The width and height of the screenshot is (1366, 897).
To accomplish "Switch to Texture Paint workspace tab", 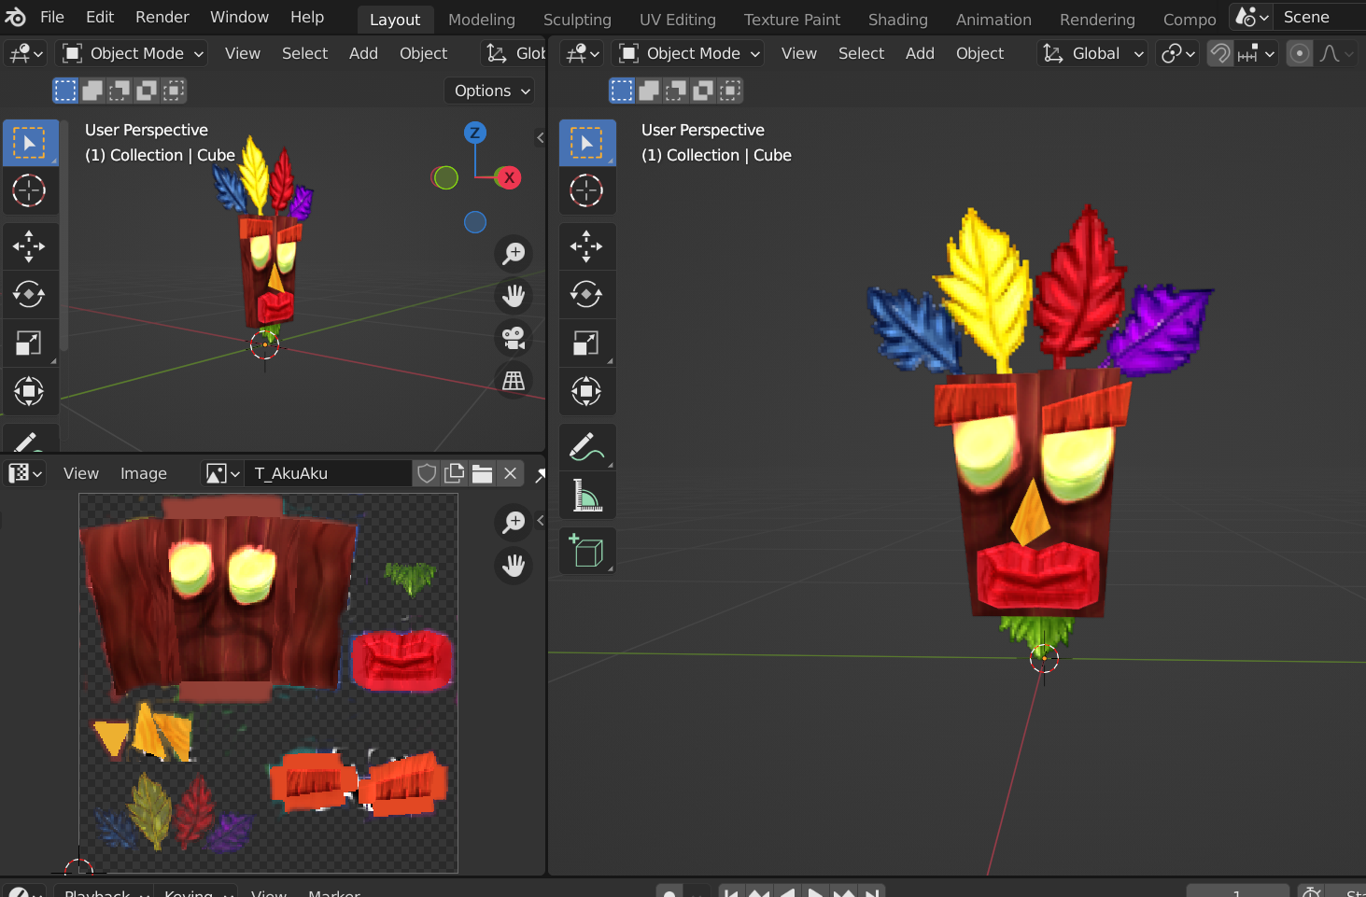I will pyautogui.click(x=792, y=20).
